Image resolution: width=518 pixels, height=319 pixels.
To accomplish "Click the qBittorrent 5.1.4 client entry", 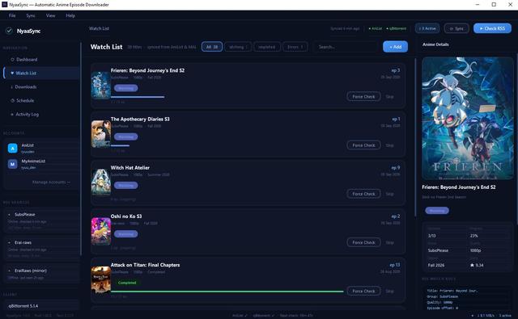I will coord(41,306).
